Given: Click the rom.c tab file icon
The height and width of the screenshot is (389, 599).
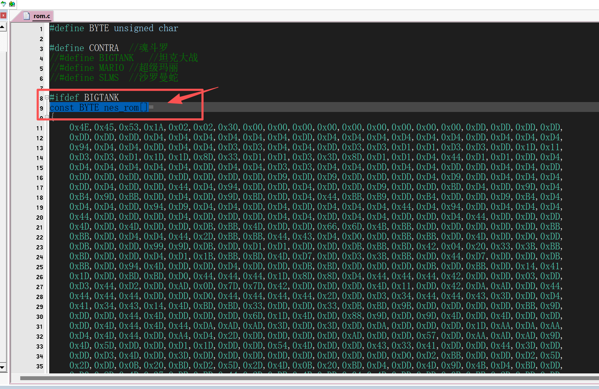Looking at the screenshot, I should pos(27,16).
